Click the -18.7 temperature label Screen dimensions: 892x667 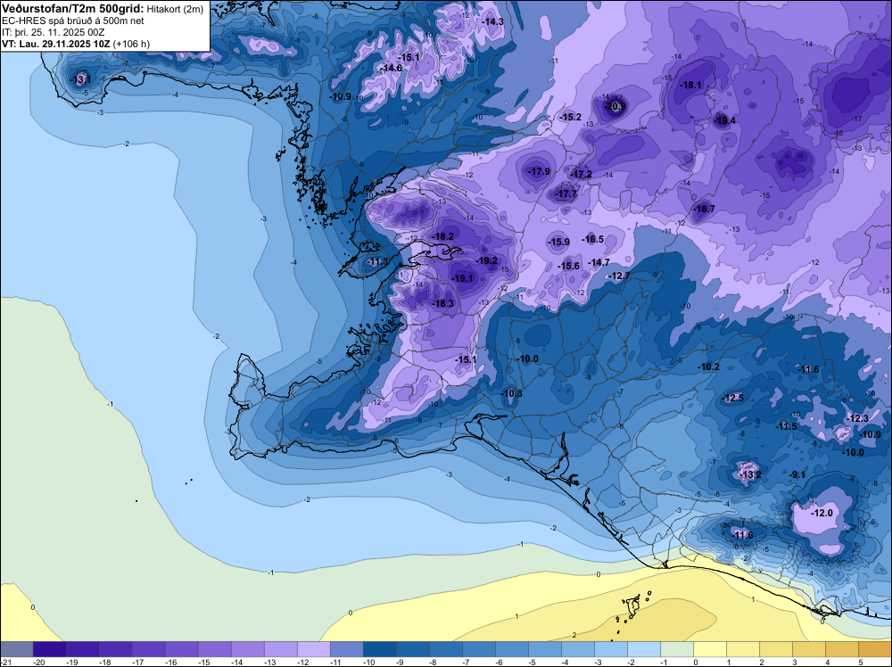point(704,209)
